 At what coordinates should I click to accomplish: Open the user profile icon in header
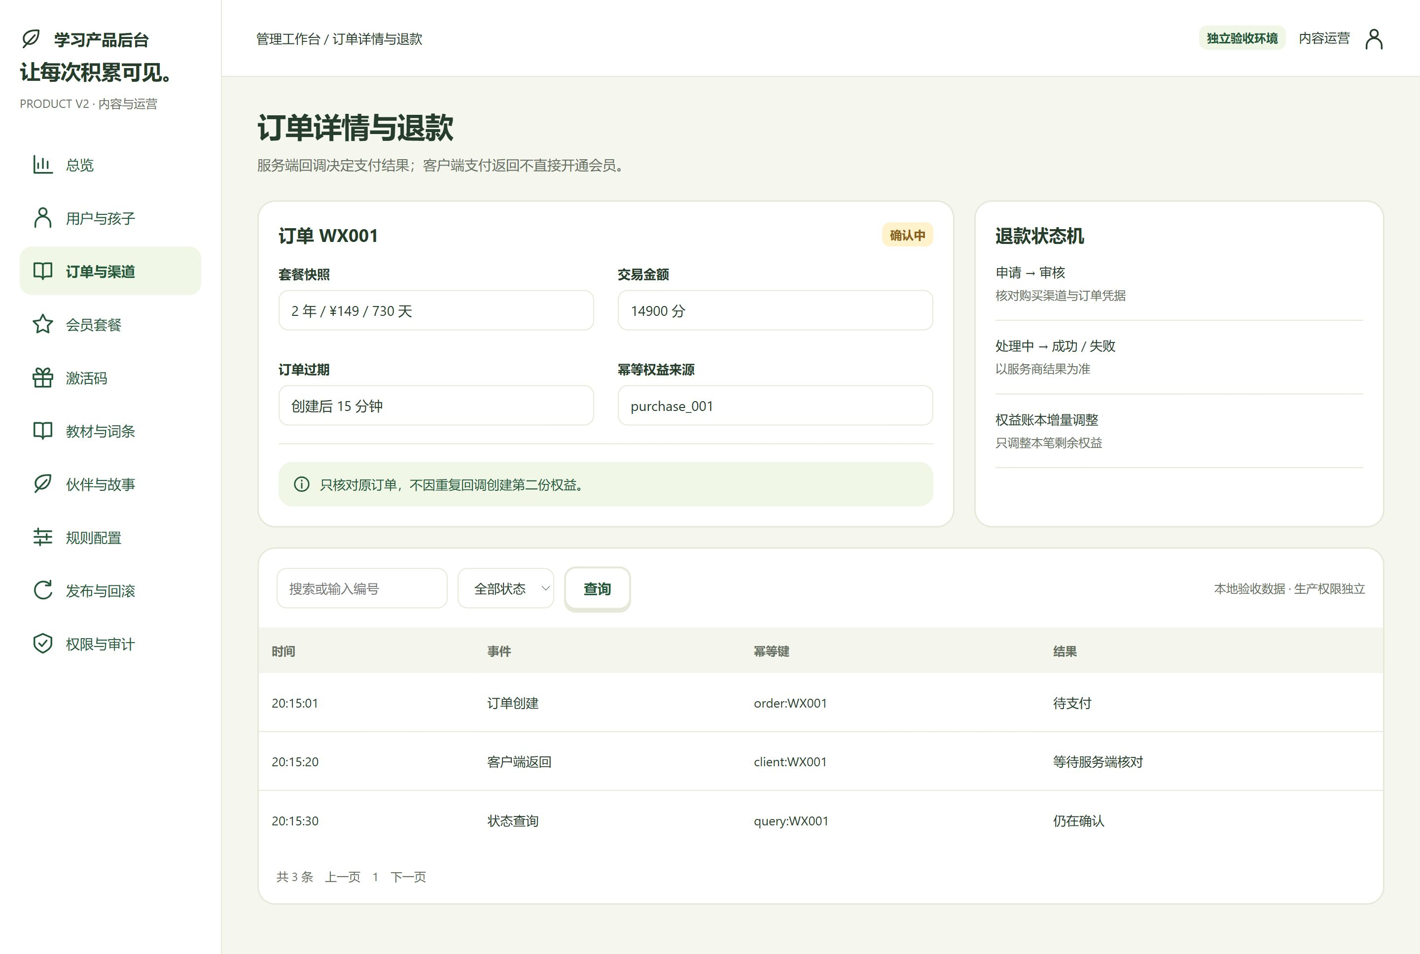[1374, 38]
